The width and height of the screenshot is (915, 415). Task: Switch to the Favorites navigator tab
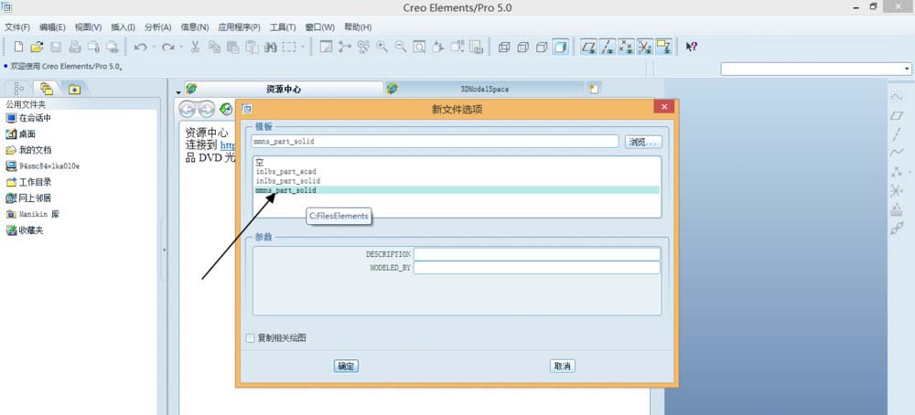[x=74, y=89]
